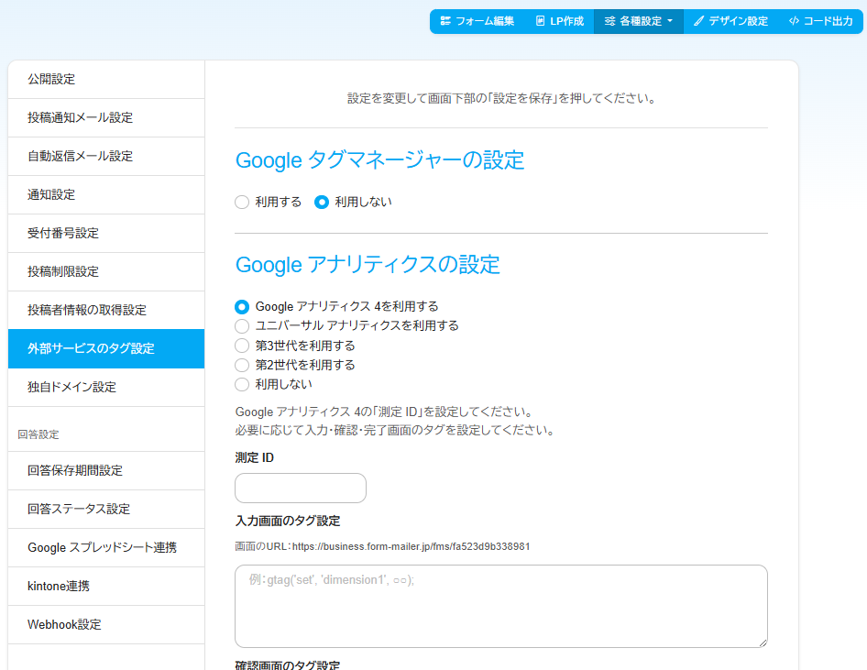Click the code brackets icon beside コード出力
Viewport: 867px width, 670px height.
[794, 21]
